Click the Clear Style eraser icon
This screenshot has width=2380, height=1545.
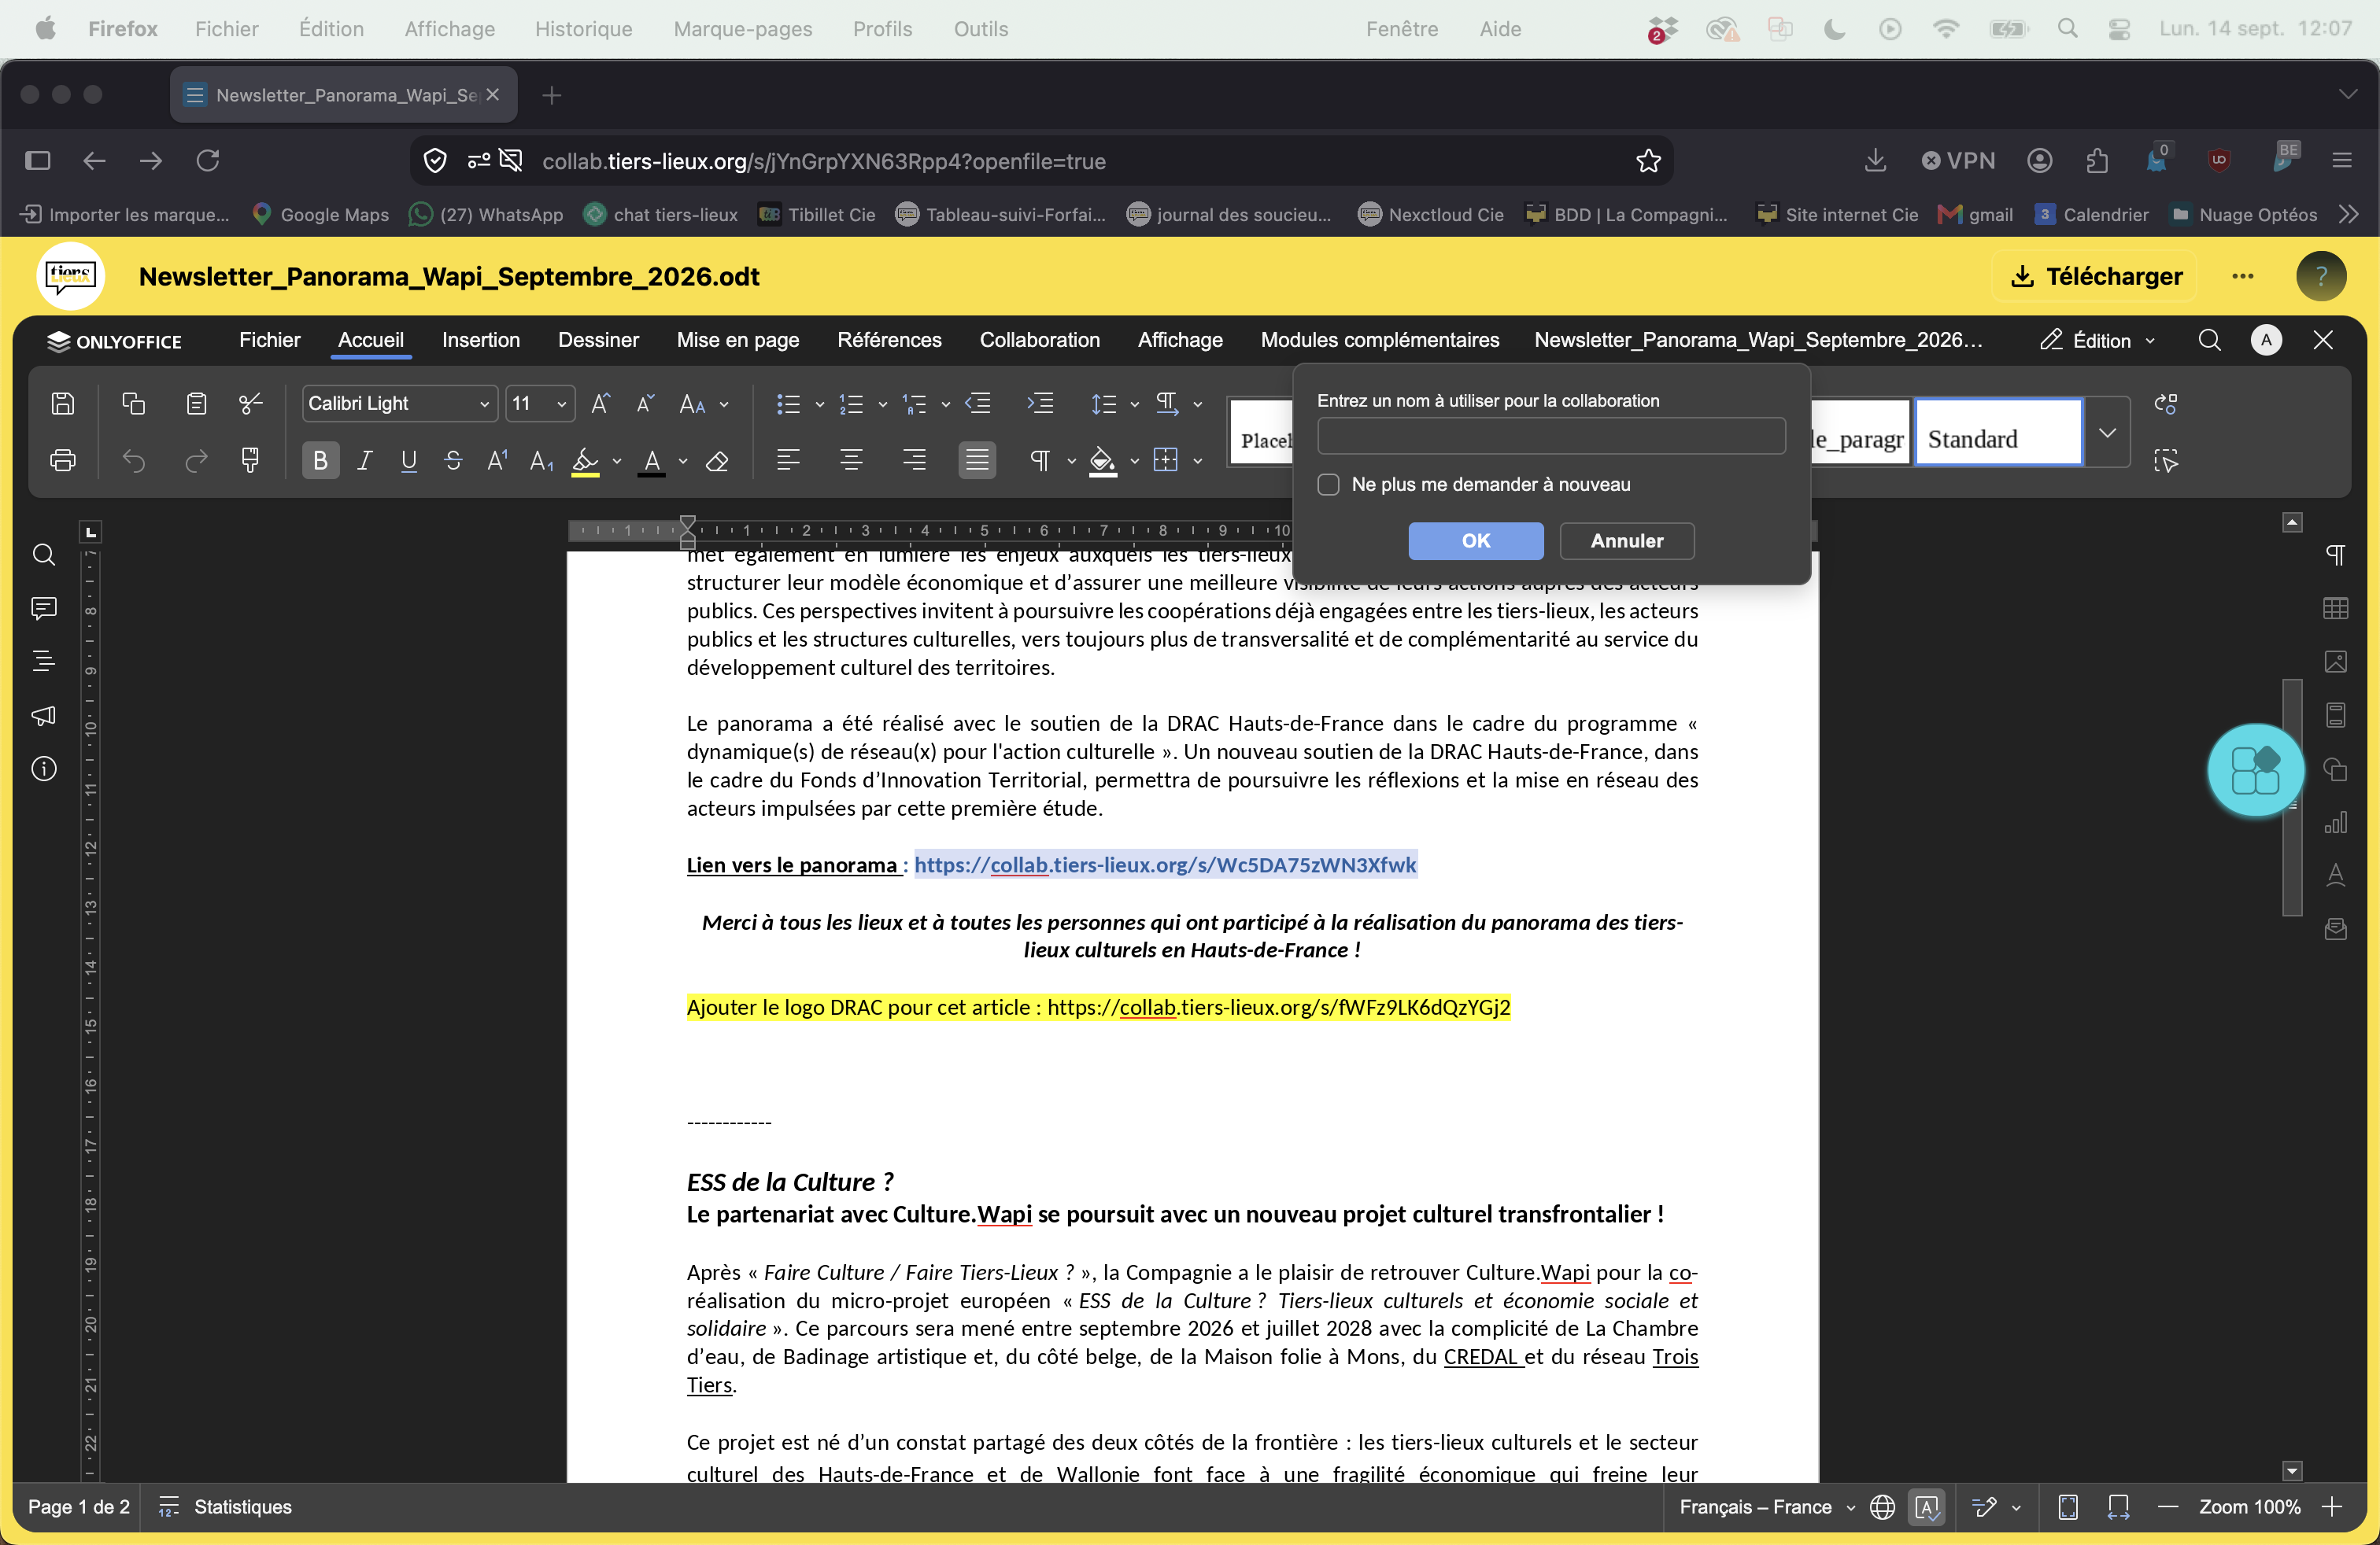(x=717, y=461)
